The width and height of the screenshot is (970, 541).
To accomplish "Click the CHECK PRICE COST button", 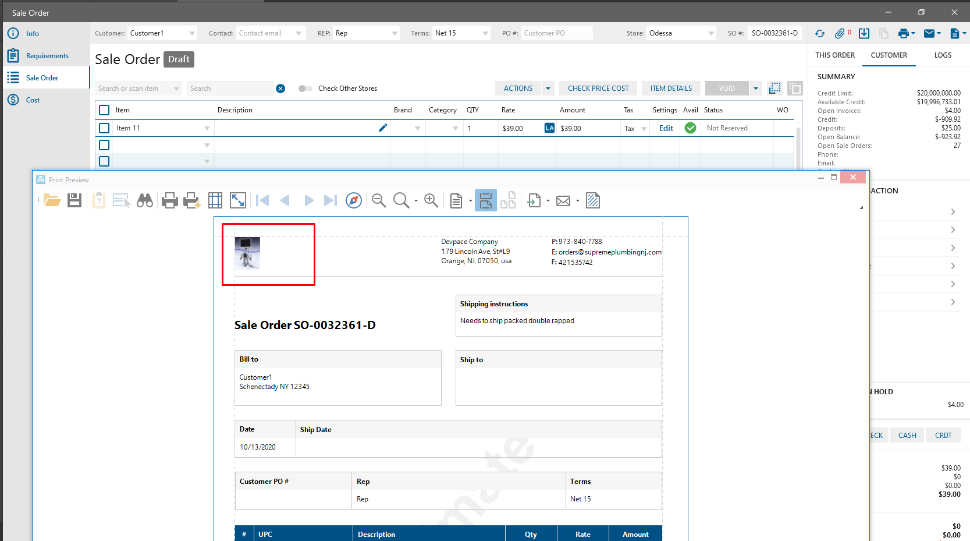I will point(598,89).
